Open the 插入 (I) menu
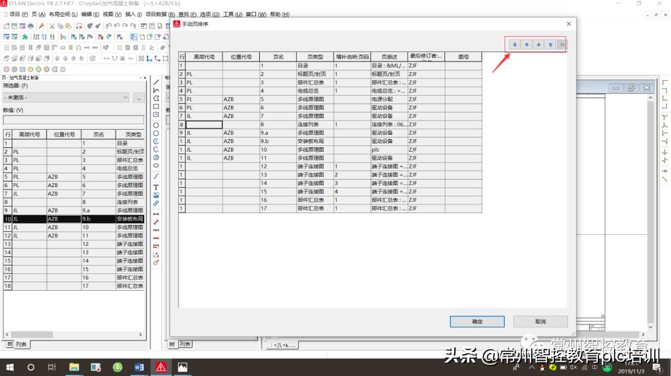671x376 pixels. point(133,14)
